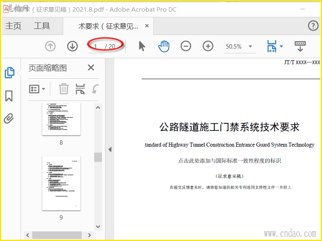Click the page number label 8
The width and height of the screenshot is (322, 241).
click(x=61, y=143)
